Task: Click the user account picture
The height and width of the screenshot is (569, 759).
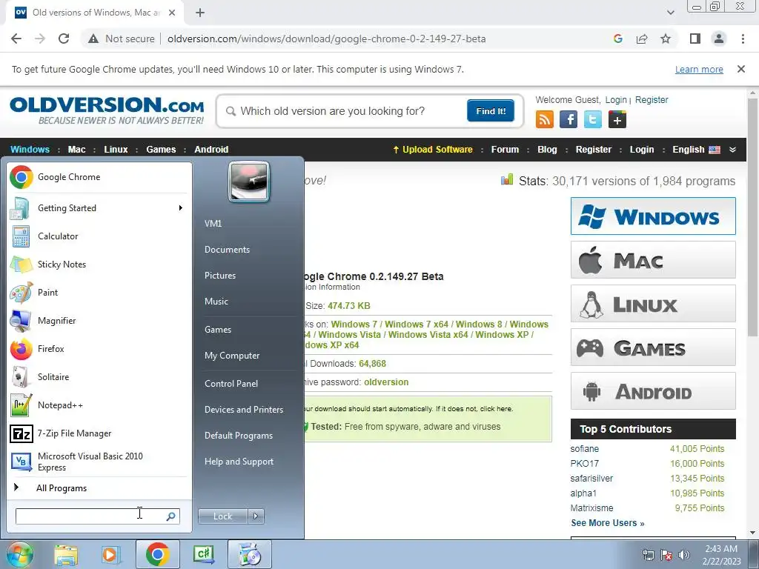Action: (249, 182)
